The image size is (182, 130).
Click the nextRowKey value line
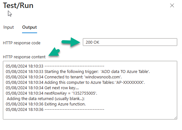point(51,93)
